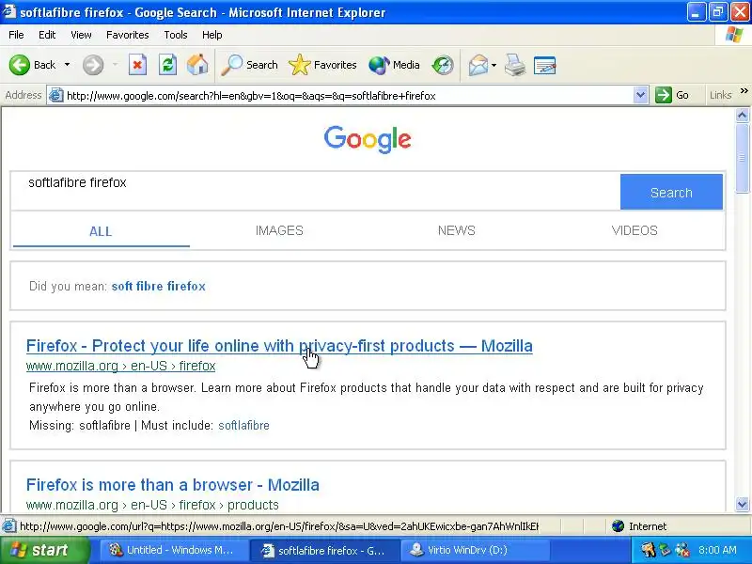The height and width of the screenshot is (564, 752).
Task: Click the Links toolbar label
Action: (721, 95)
